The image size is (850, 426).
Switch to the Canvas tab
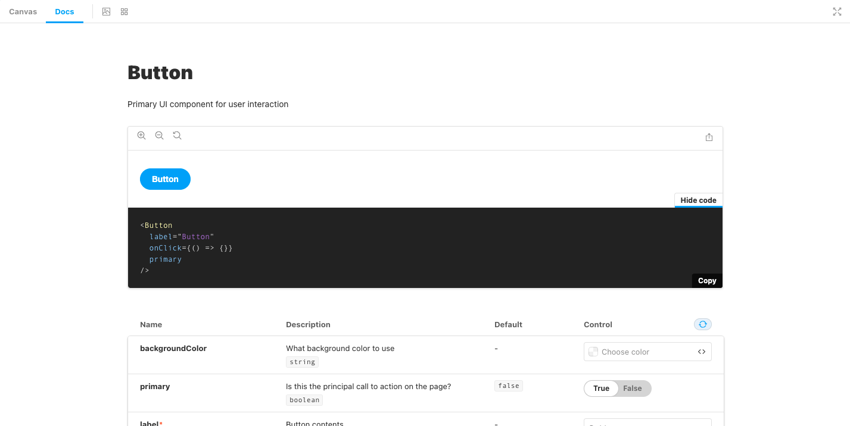(x=23, y=11)
